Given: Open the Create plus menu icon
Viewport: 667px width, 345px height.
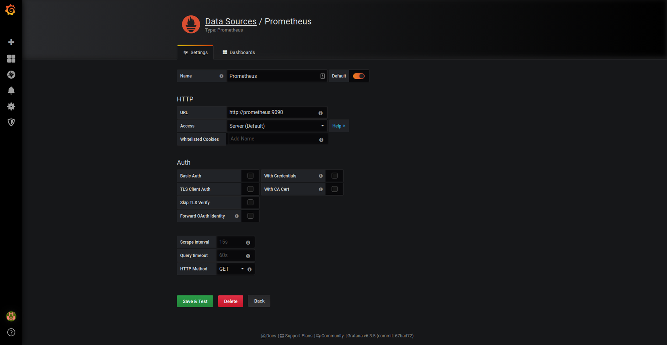Looking at the screenshot, I should pos(11,42).
